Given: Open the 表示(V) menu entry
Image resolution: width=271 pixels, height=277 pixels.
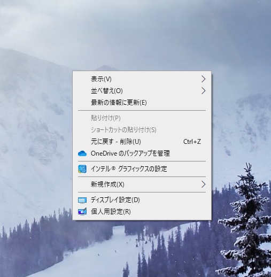Looking at the screenshot, I should (x=142, y=79).
